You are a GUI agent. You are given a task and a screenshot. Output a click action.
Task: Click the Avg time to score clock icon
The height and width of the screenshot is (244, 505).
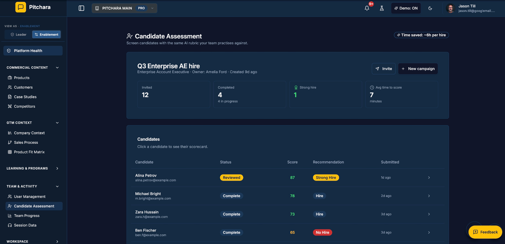point(372,87)
